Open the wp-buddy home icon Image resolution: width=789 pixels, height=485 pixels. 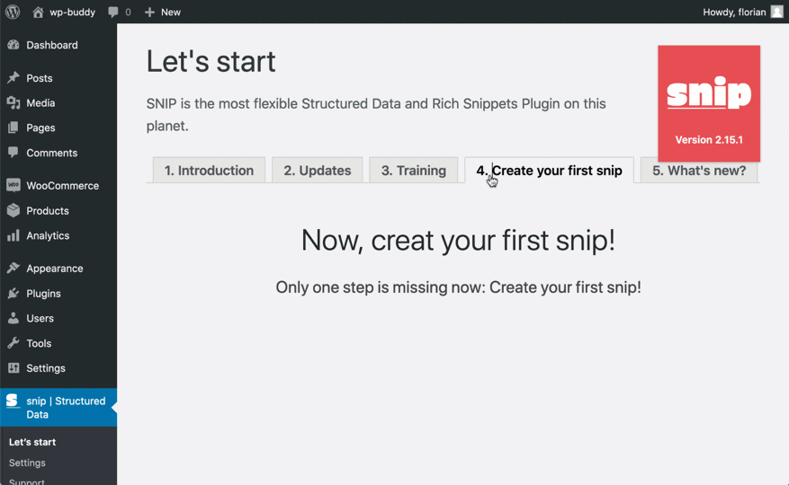click(x=38, y=12)
